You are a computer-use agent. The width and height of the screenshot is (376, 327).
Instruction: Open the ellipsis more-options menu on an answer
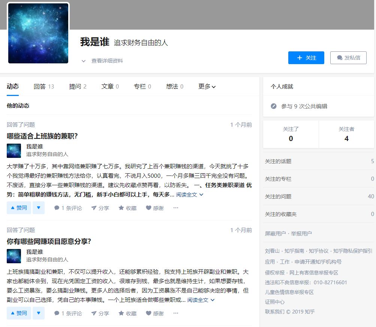(x=175, y=207)
